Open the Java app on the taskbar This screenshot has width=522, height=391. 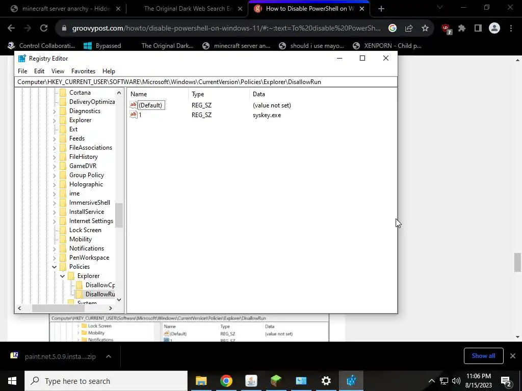[251, 381]
